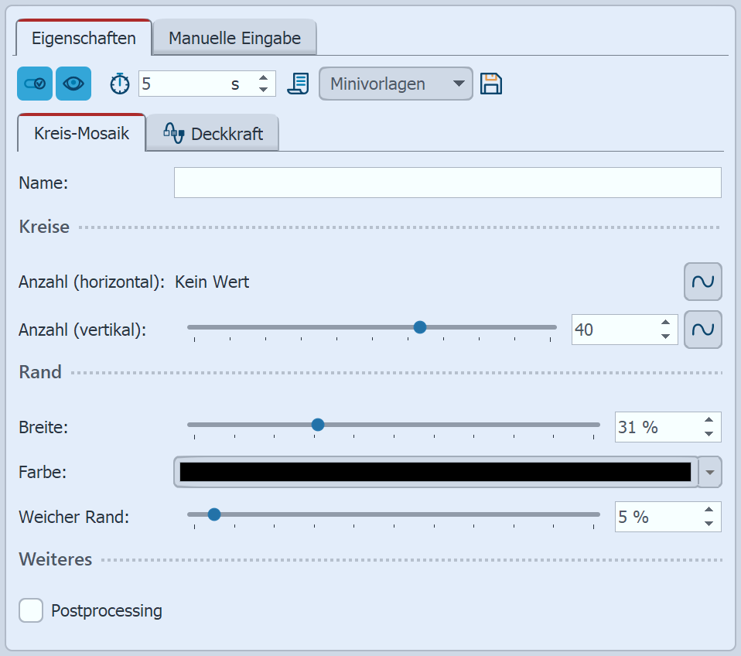741x656 pixels.
Task: Increase Anzahl (vertikal) value with up arrow
Action: (665, 323)
